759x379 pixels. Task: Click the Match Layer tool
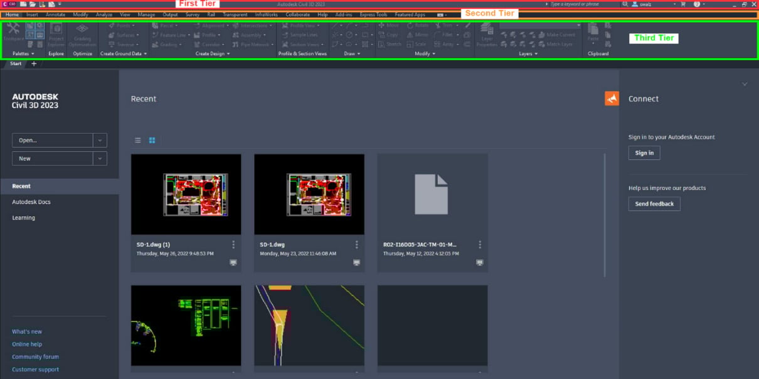[555, 45]
